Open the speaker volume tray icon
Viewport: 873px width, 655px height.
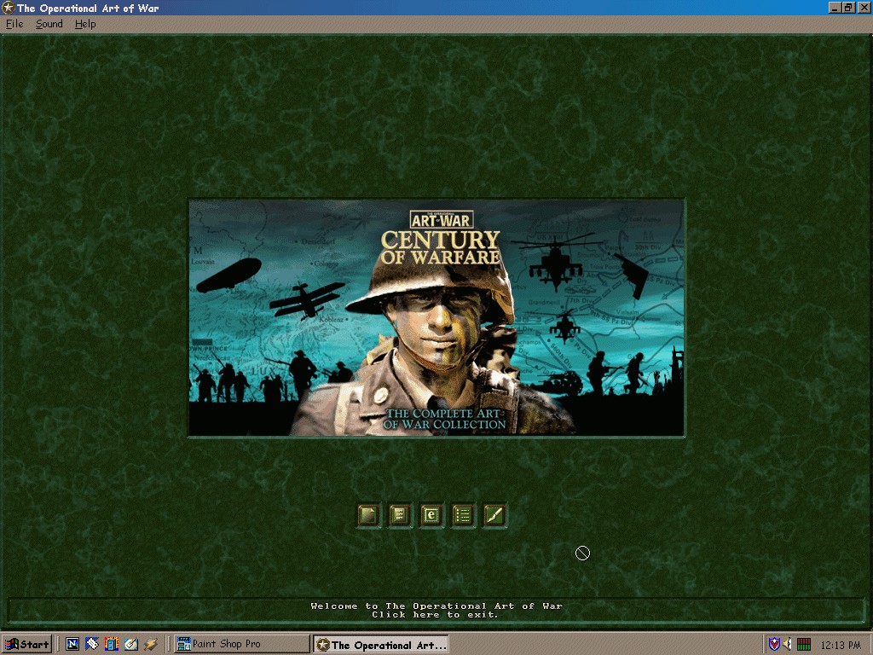tap(787, 645)
